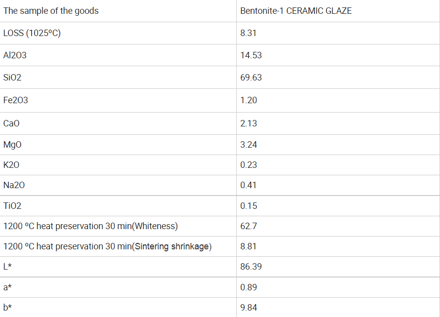
Task: Click the Al2O3 row label
Action: 15,55
